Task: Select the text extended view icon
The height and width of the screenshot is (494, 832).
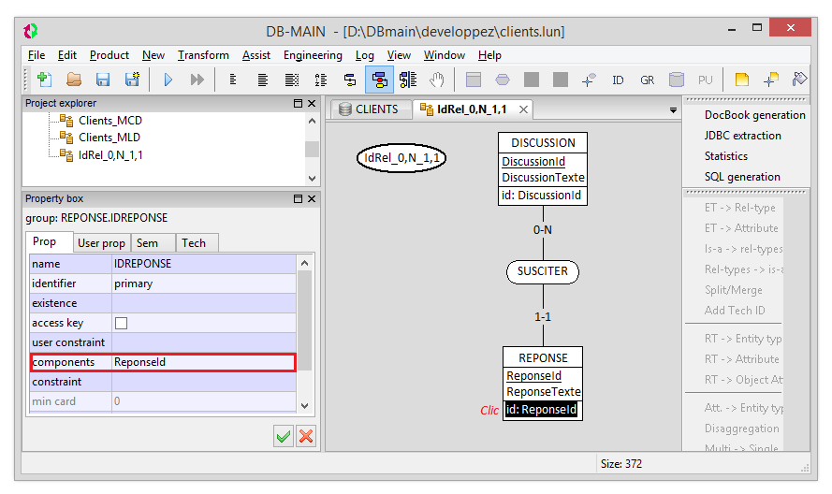Action: click(x=291, y=80)
